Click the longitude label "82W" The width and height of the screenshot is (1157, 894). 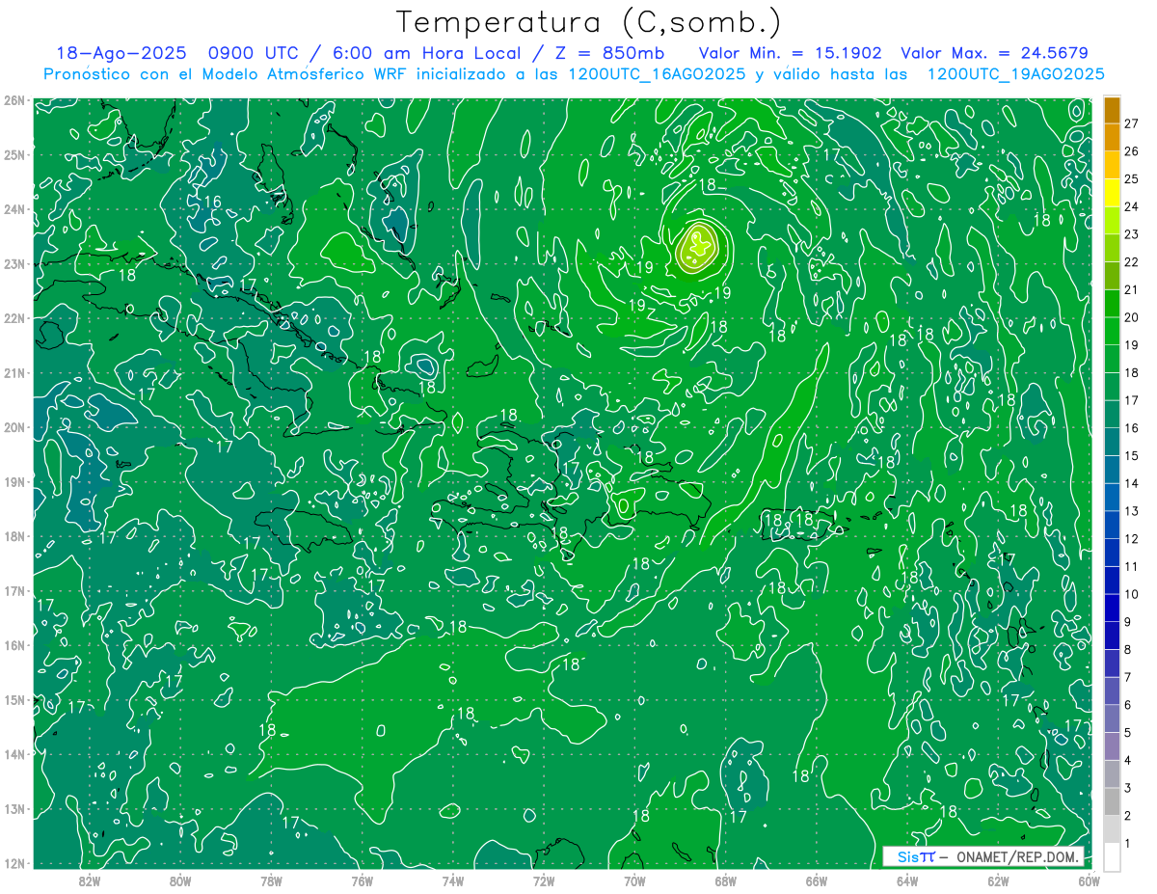point(90,881)
